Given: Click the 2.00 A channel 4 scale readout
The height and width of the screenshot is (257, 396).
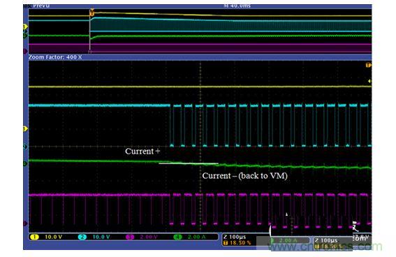Looking at the screenshot, I should [x=196, y=237].
